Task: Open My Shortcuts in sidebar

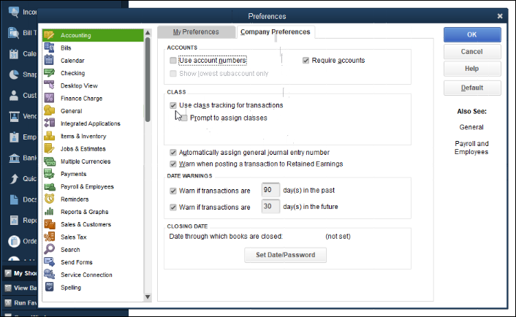Action: click(20, 273)
